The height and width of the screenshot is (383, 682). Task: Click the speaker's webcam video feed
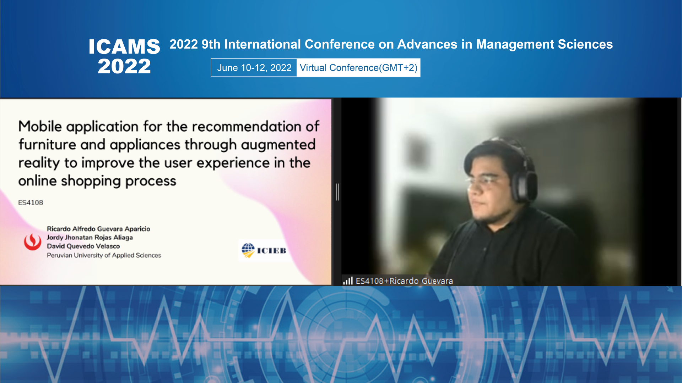(x=509, y=191)
